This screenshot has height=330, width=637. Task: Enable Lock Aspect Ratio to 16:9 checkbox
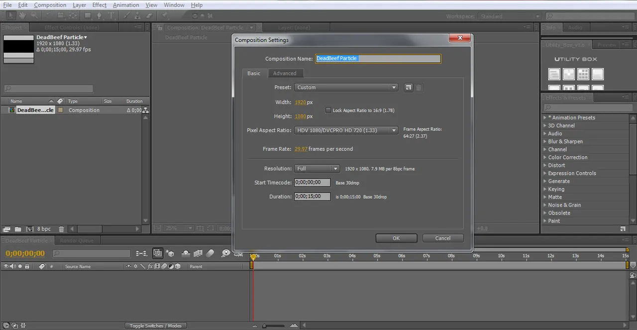coord(328,110)
